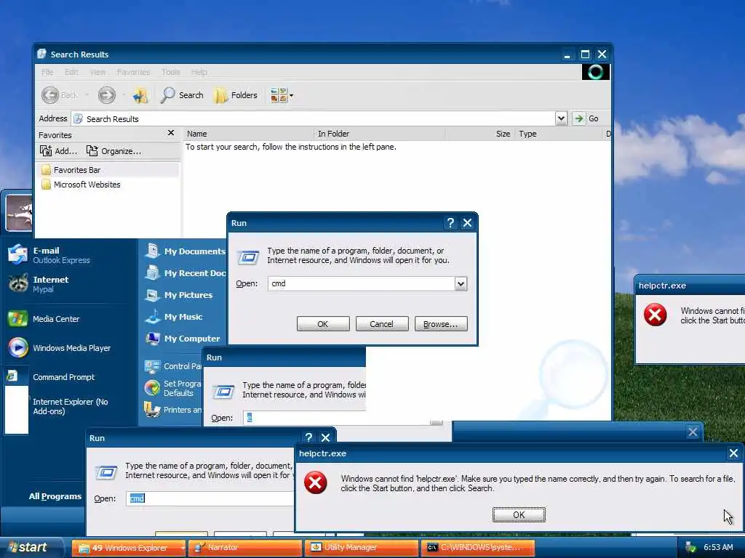
Task: Click the Start button on taskbar
Action: (x=31, y=548)
